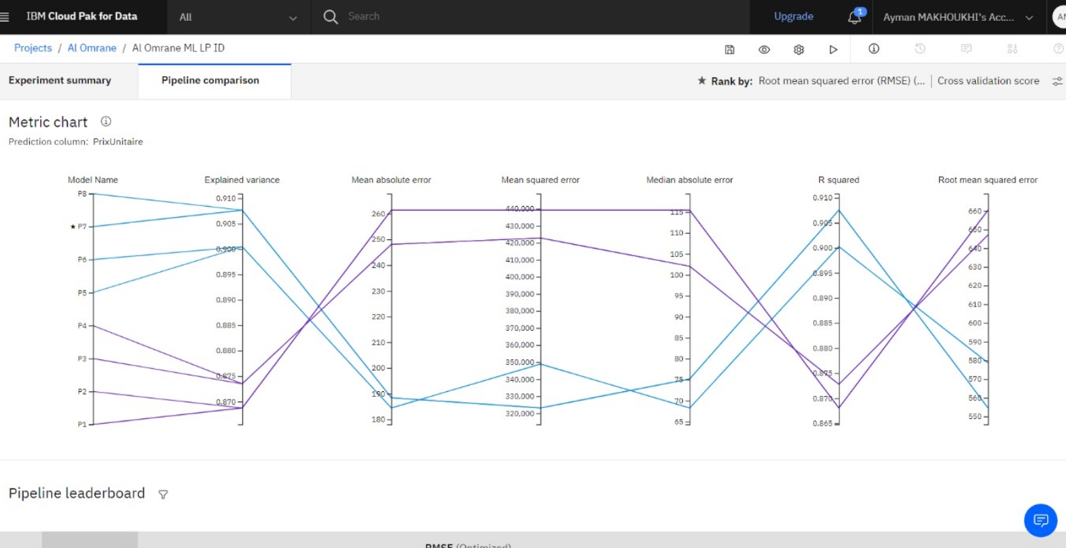Click the Upgrade link
Screen dimensions: 1066x548
point(793,17)
